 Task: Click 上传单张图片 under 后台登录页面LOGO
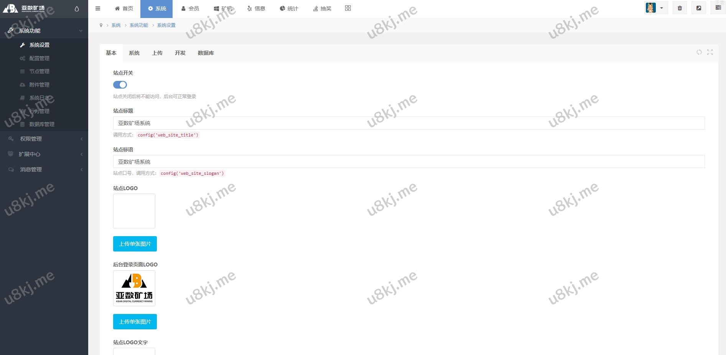coord(135,322)
